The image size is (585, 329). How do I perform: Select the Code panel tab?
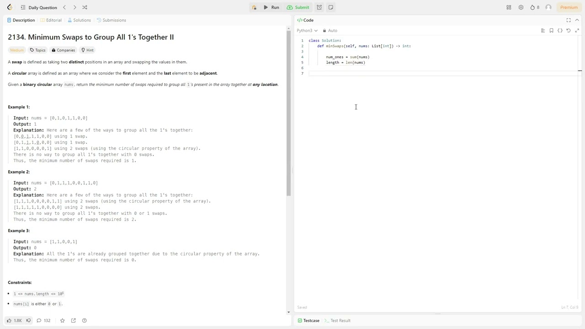click(305, 20)
